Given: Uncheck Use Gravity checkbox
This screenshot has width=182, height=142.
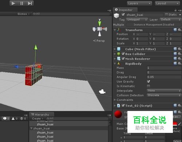Looking at the screenshot, I should (x=149, y=81).
